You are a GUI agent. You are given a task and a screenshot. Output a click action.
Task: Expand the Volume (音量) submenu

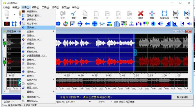(38, 92)
